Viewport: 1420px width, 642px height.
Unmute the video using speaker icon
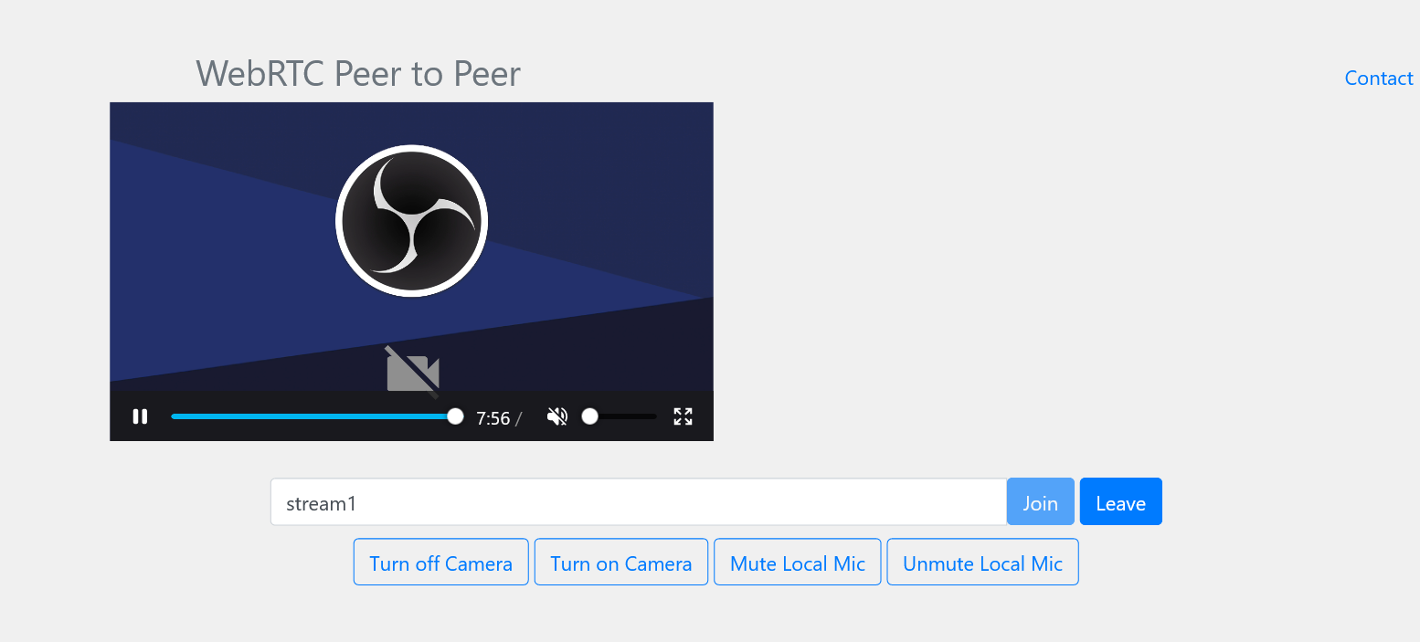557,416
